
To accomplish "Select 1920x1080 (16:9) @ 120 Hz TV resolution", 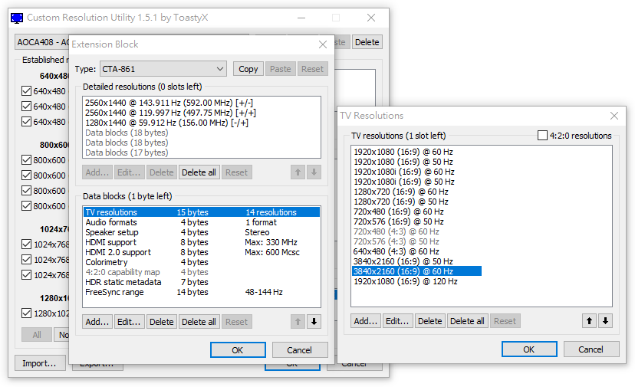I will pos(406,281).
